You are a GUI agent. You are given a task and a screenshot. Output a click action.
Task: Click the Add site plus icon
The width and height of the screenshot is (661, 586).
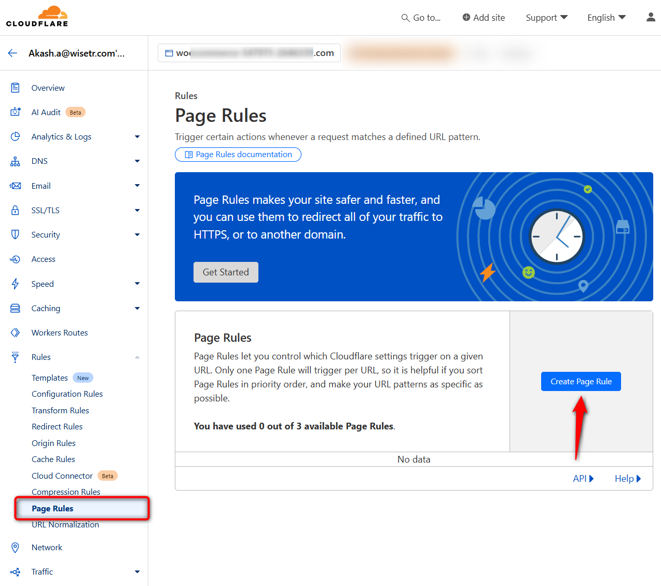coord(466,17)
